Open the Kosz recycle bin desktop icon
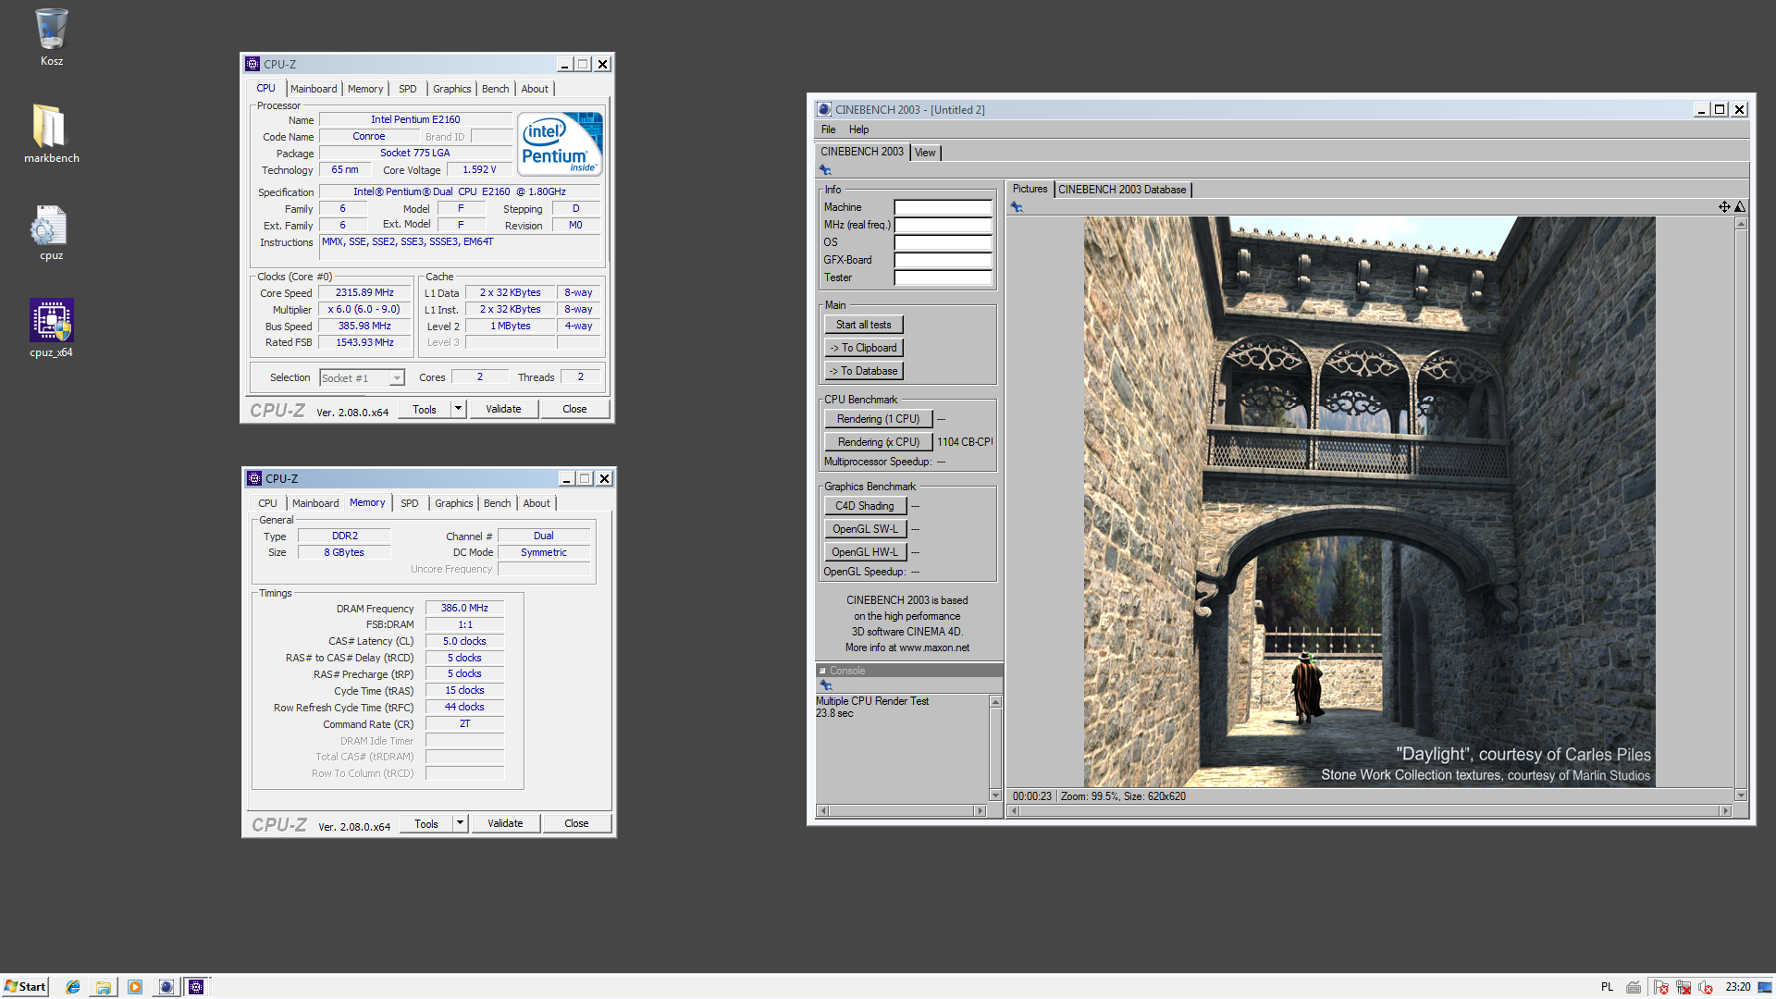Image resolution: width=1776 pixels, height=999 pixels. point(51,37)
